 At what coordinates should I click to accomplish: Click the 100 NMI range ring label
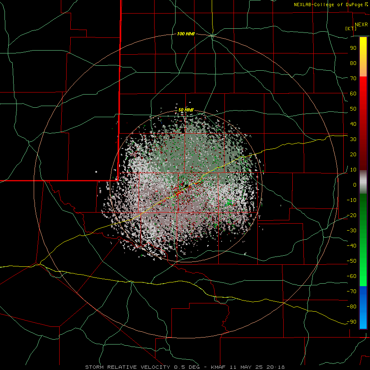(x=186, y=34)
